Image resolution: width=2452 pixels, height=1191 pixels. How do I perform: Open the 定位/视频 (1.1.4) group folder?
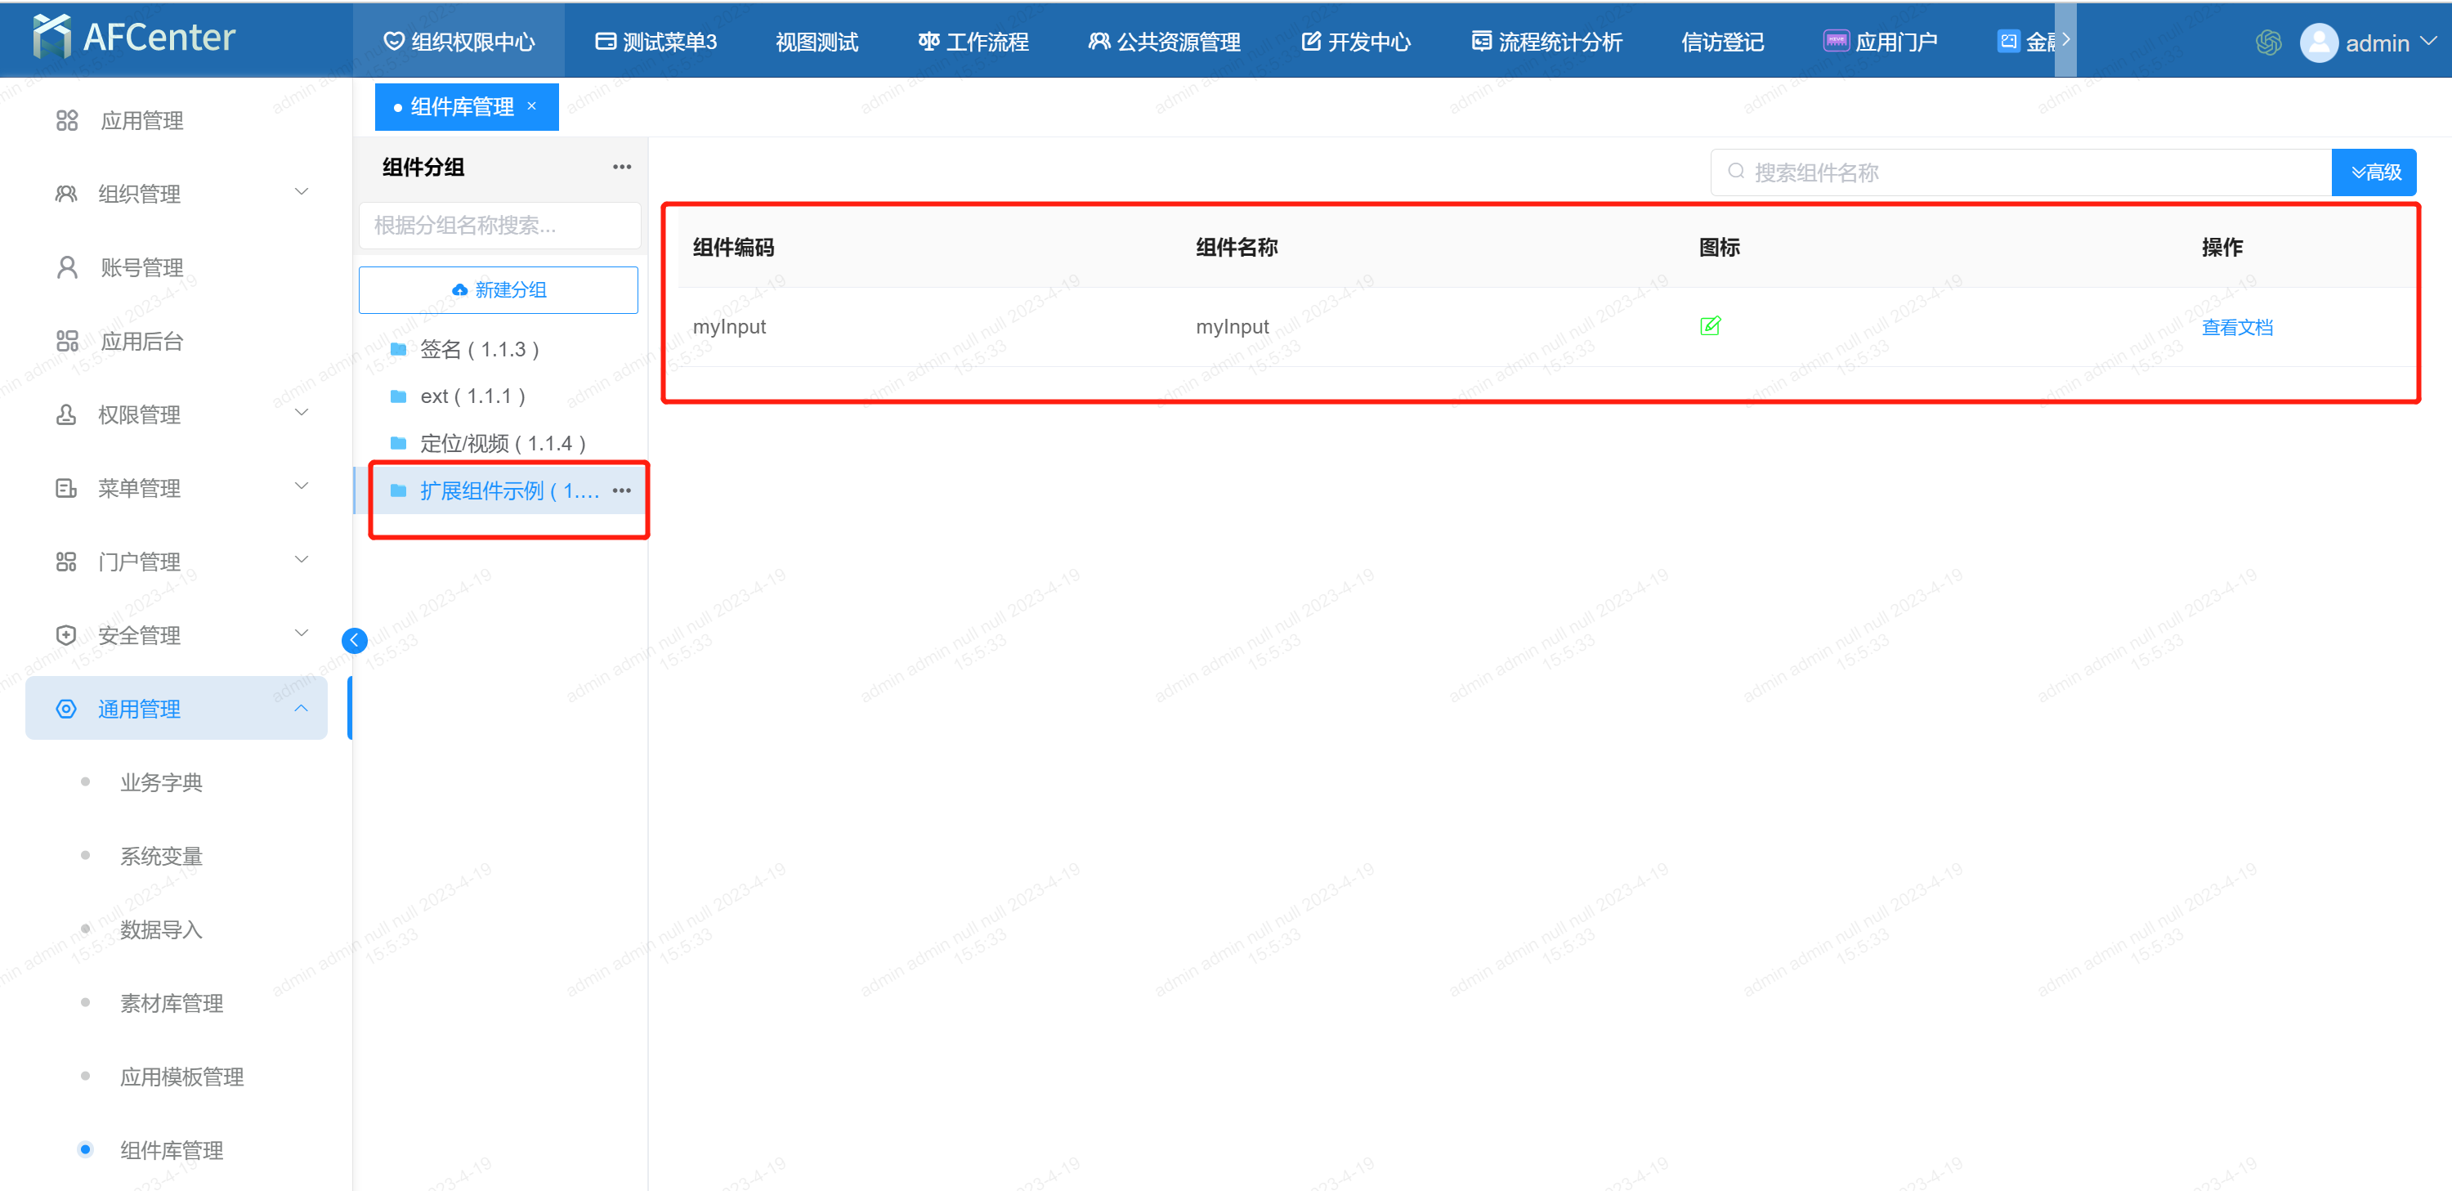pyautogui.click(x=502, y=444)
